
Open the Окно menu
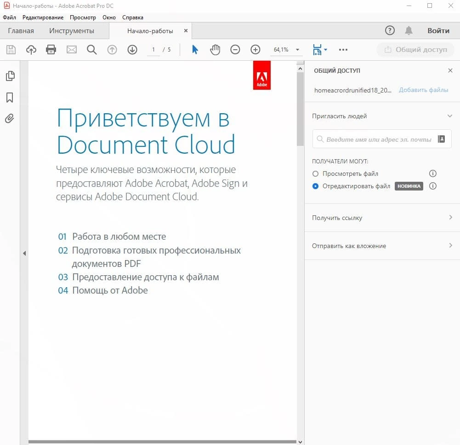pyautogui.click(x=109, y=17)
